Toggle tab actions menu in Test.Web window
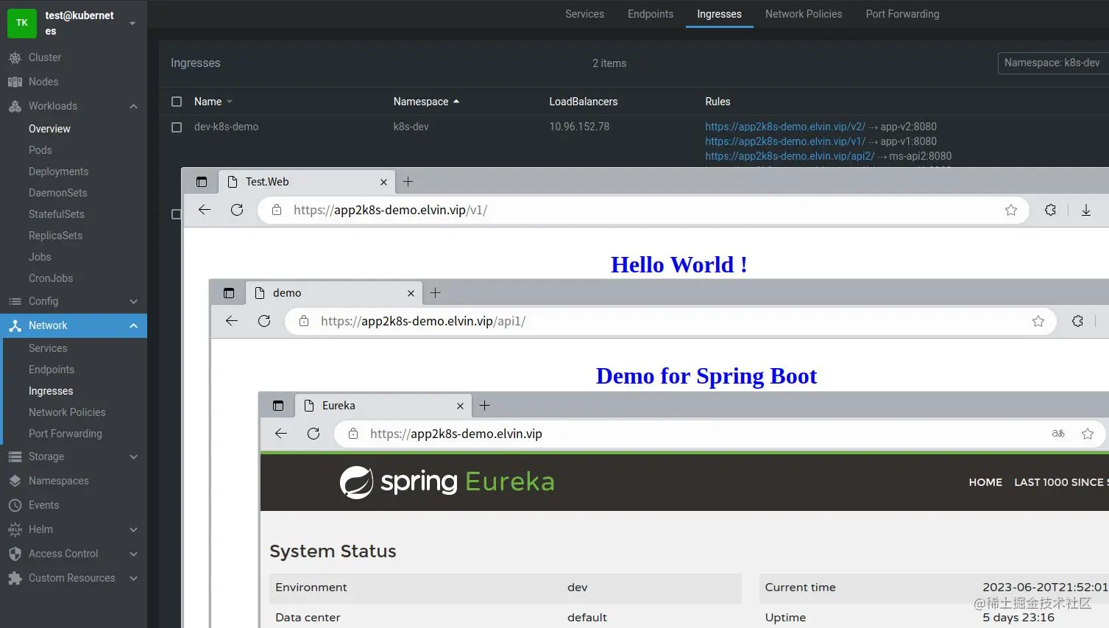The height and width of the screenshot is (628, 1109). (x=202, y=182)
